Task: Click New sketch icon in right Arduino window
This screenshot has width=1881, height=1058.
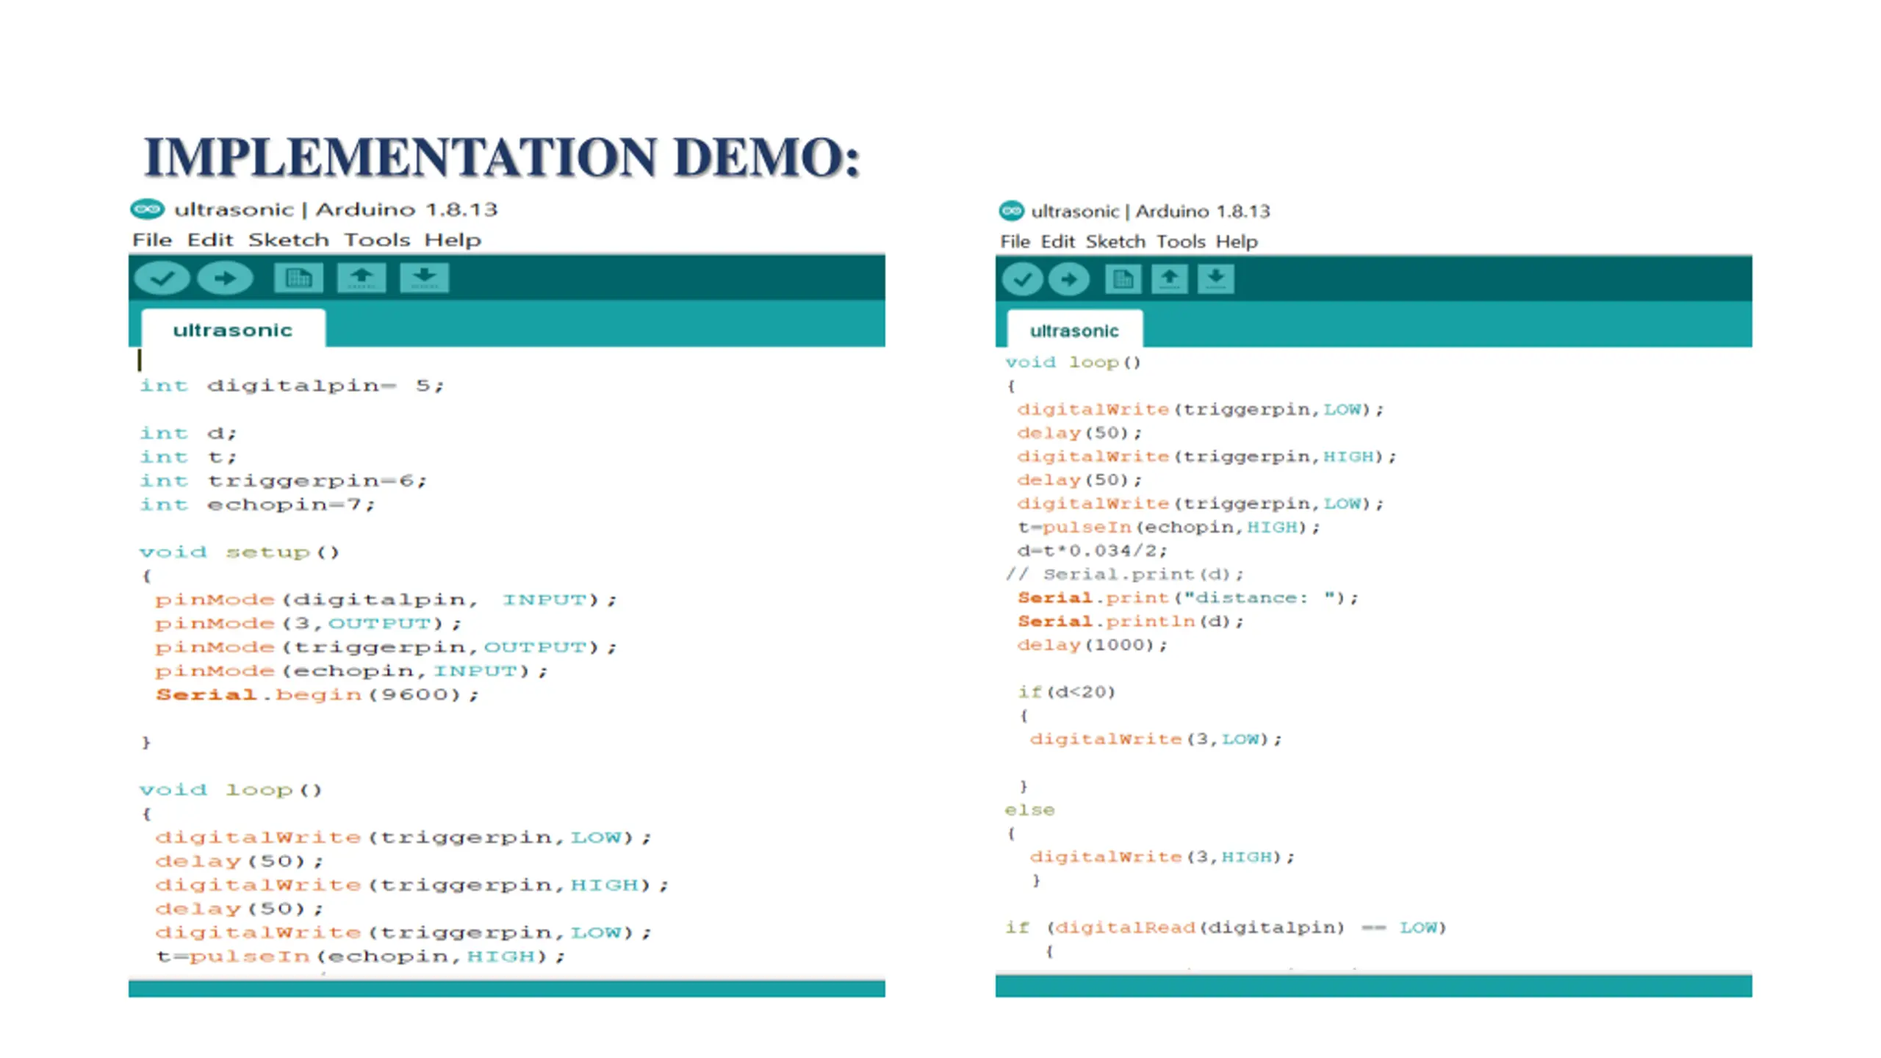Action: pyautogui.click(x=1123, y=279)
